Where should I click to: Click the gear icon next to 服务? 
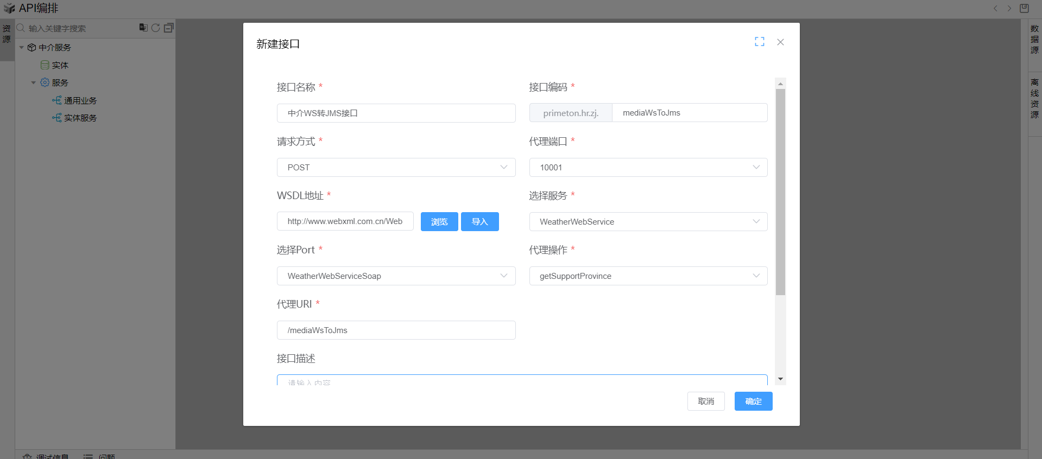click(x=45, y=82)
